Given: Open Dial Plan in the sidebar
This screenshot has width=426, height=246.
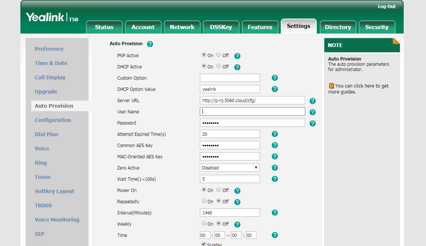Looking at the screenshot, I should (x=47, y=134).
